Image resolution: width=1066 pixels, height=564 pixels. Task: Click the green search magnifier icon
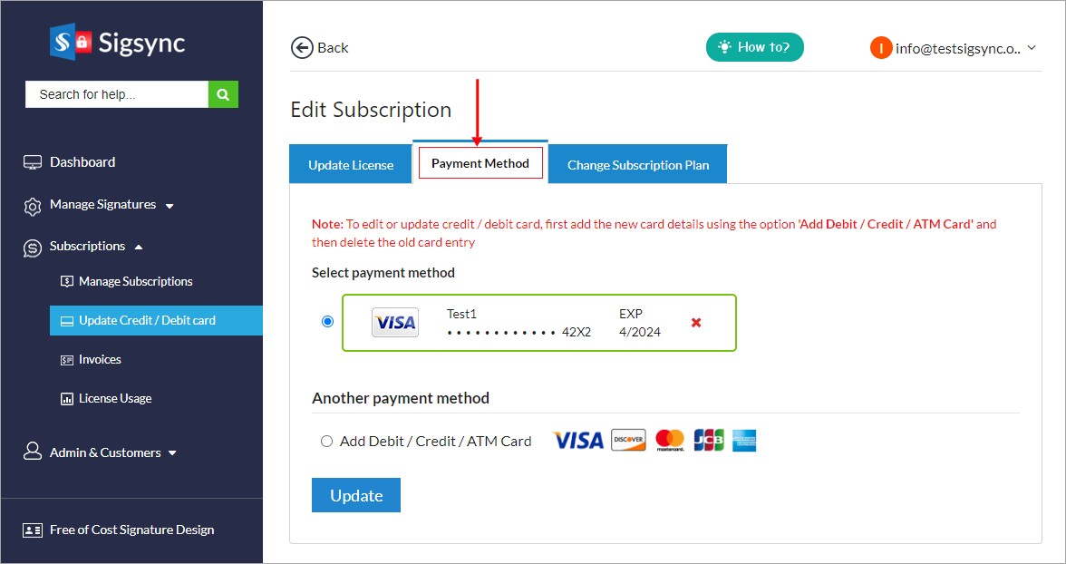223,94
